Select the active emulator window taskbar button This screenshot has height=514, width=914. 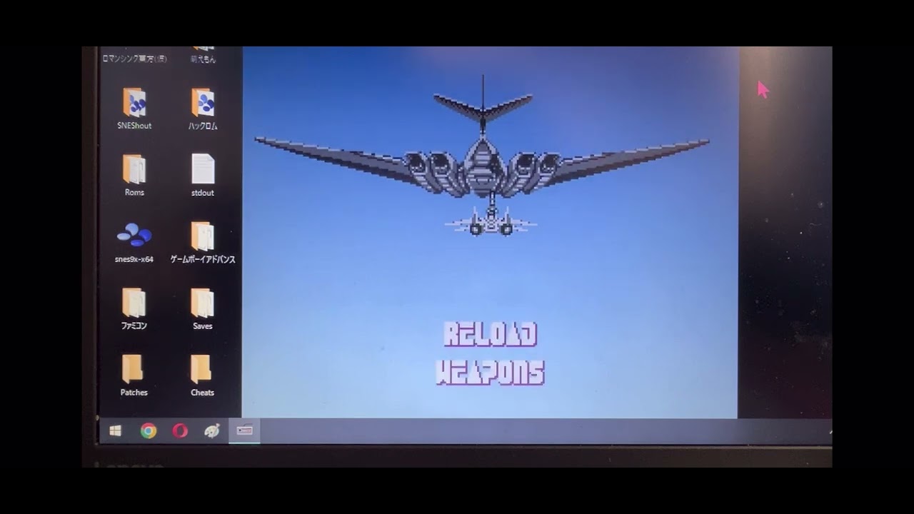pyautogui.click(x=244, y=430)
